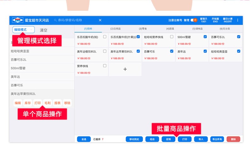Open the three-dot more options menu
This screenshot has width=250, height=157.
(238, 20)
